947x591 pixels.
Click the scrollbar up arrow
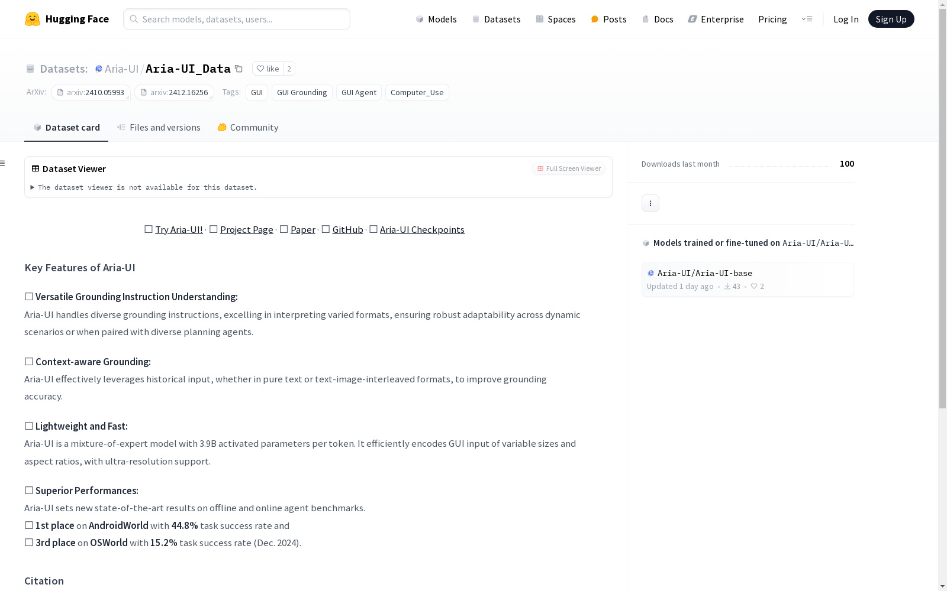(942, 4)
